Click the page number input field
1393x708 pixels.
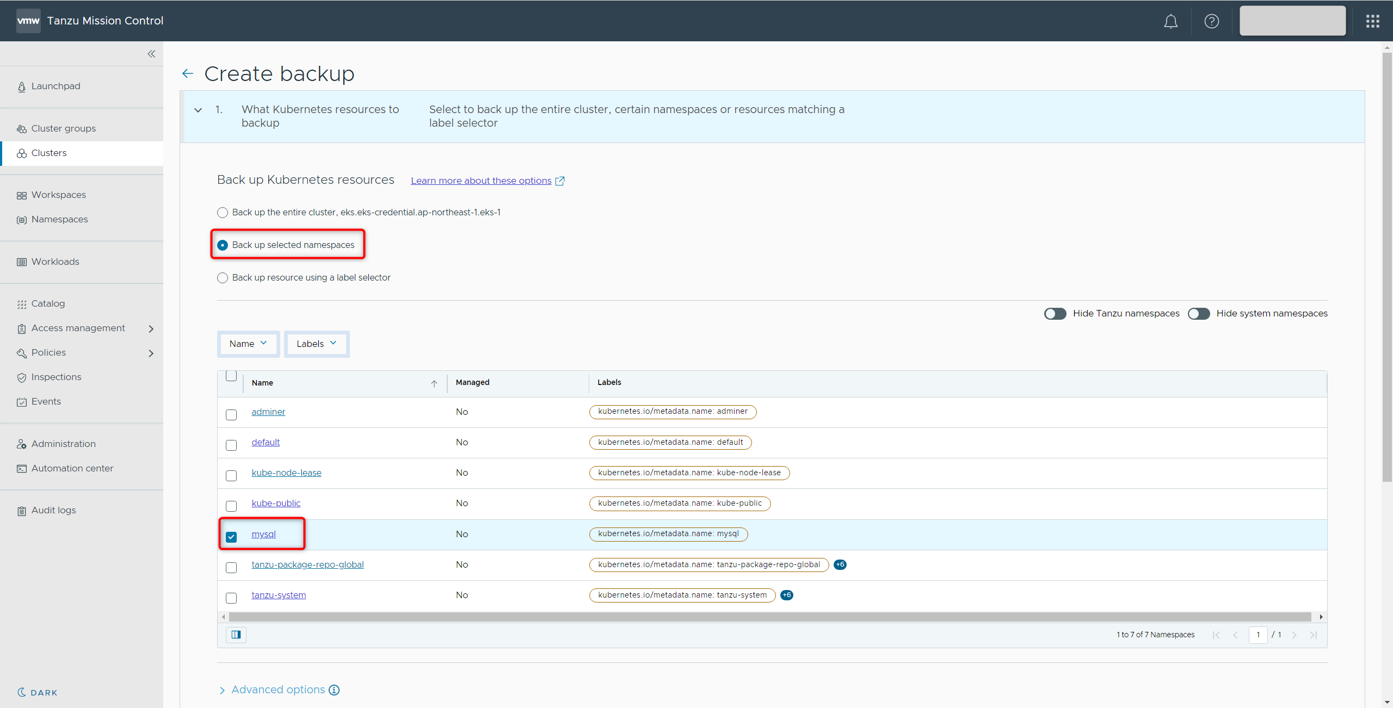[1258, 635]
